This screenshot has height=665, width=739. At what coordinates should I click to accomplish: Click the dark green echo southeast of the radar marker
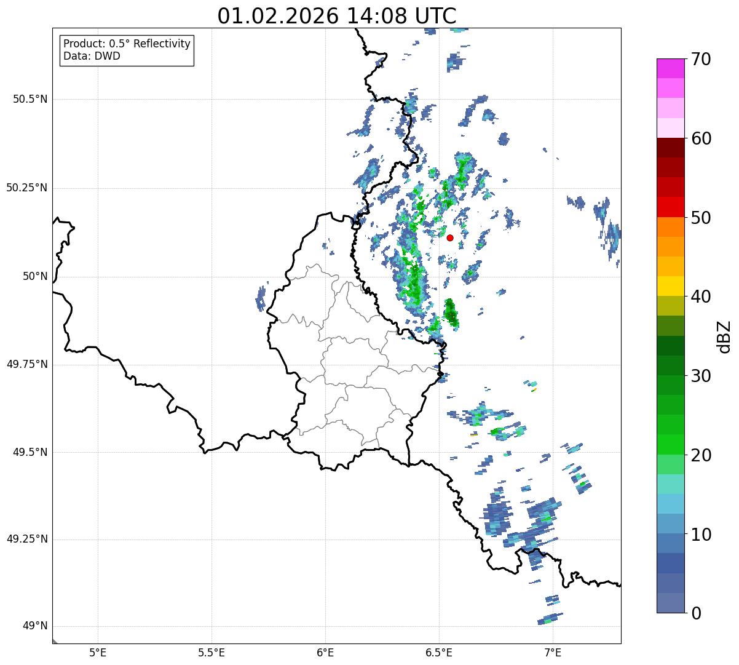point(451,313)
